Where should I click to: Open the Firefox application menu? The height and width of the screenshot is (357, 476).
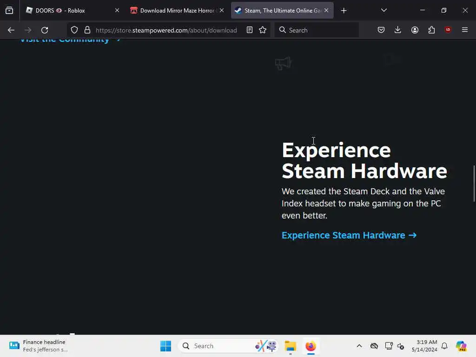tap(465, 30)
